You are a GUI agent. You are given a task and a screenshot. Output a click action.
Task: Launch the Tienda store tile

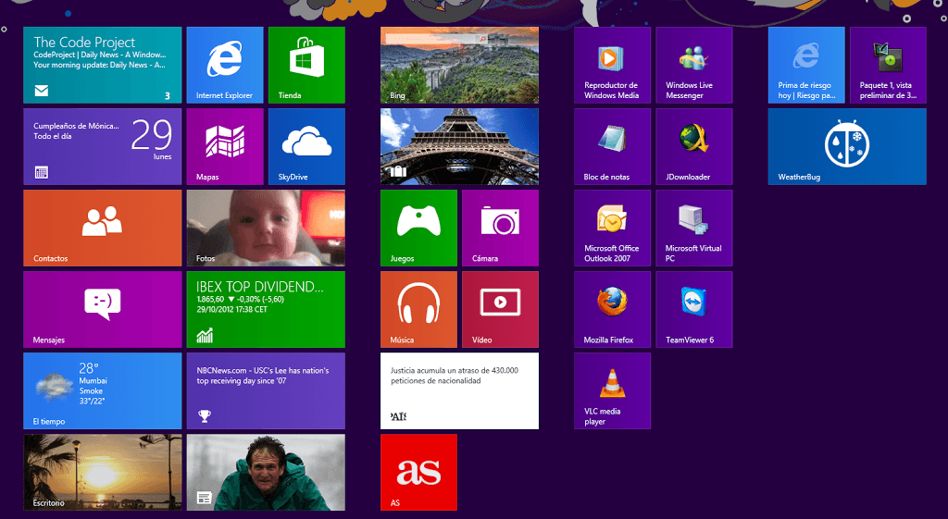coord(306,66)
